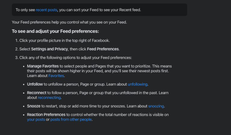Follow the blue "Favorites" link
The height and width of the screenshot is (135, 231).
point(56,76)
